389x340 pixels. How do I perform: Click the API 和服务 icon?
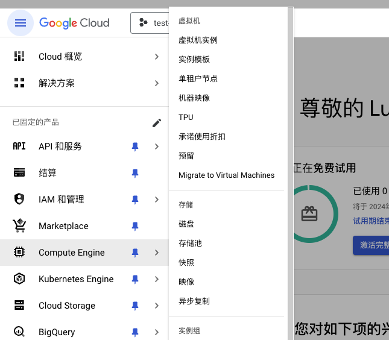point(19,146)
